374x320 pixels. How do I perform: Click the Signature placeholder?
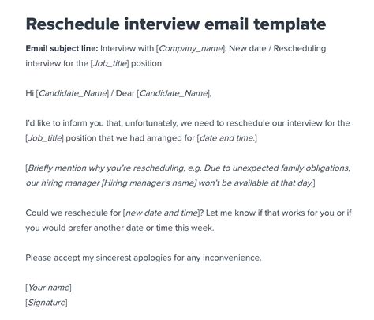tap(47, 303)
